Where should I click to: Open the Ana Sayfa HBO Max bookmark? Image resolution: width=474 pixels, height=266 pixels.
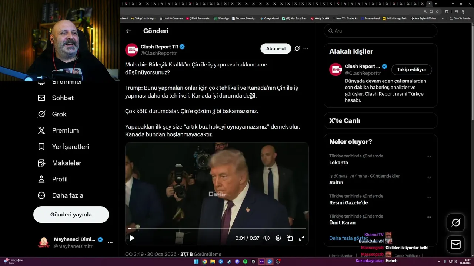pyautogui.click(x=424, y=18)
